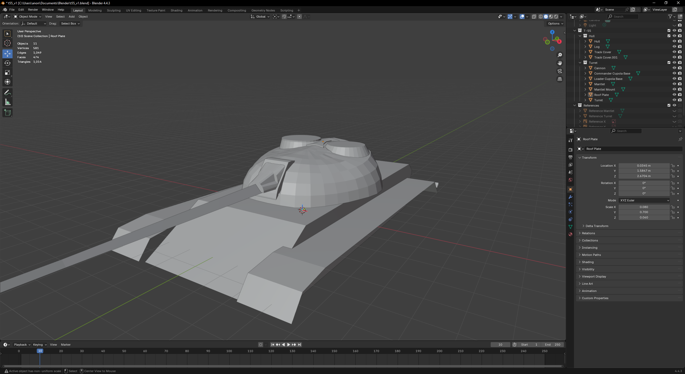The width and height of the screenshot is (685, 374).
Task: Open the Tool properties tab
Action: tap(570, 140)
